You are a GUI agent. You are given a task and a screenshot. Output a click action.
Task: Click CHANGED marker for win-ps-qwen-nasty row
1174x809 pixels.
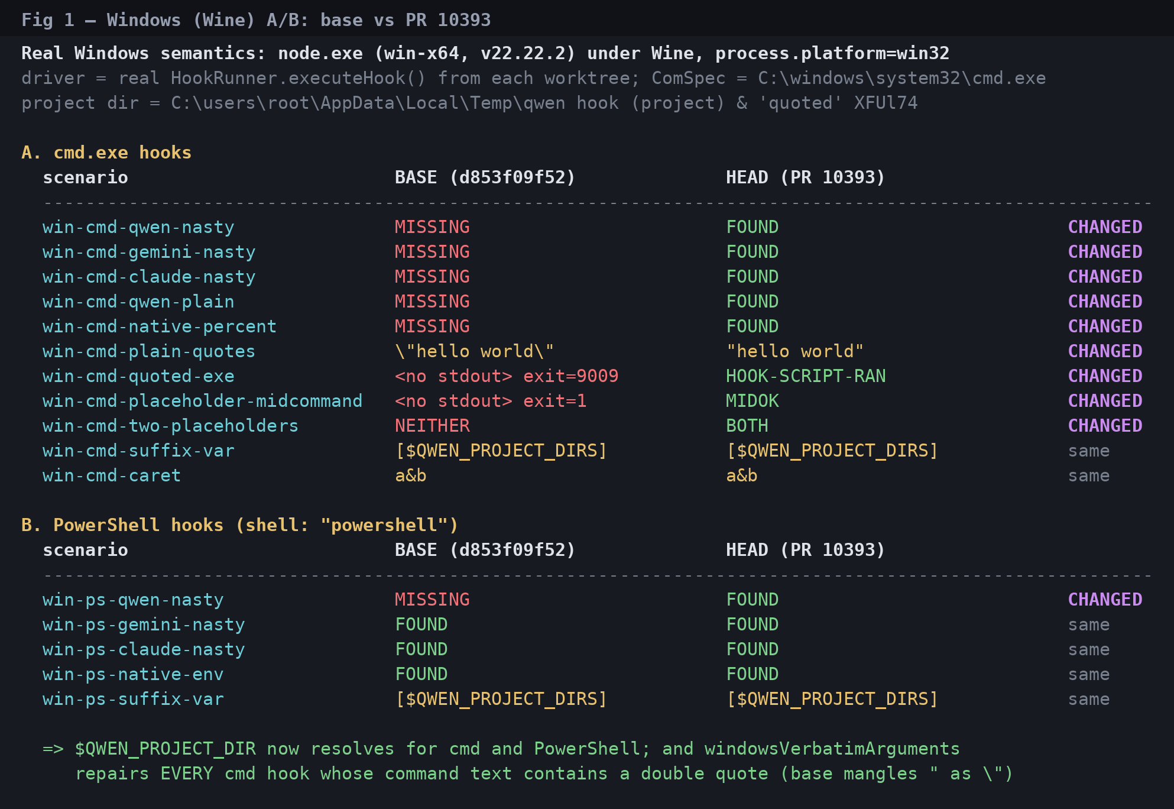(x=1105, y=600)
